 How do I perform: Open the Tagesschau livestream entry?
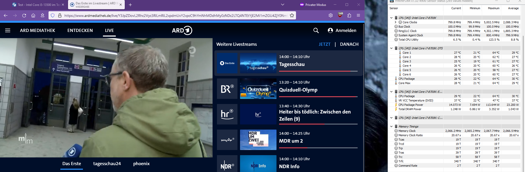(x=289, y=63)
